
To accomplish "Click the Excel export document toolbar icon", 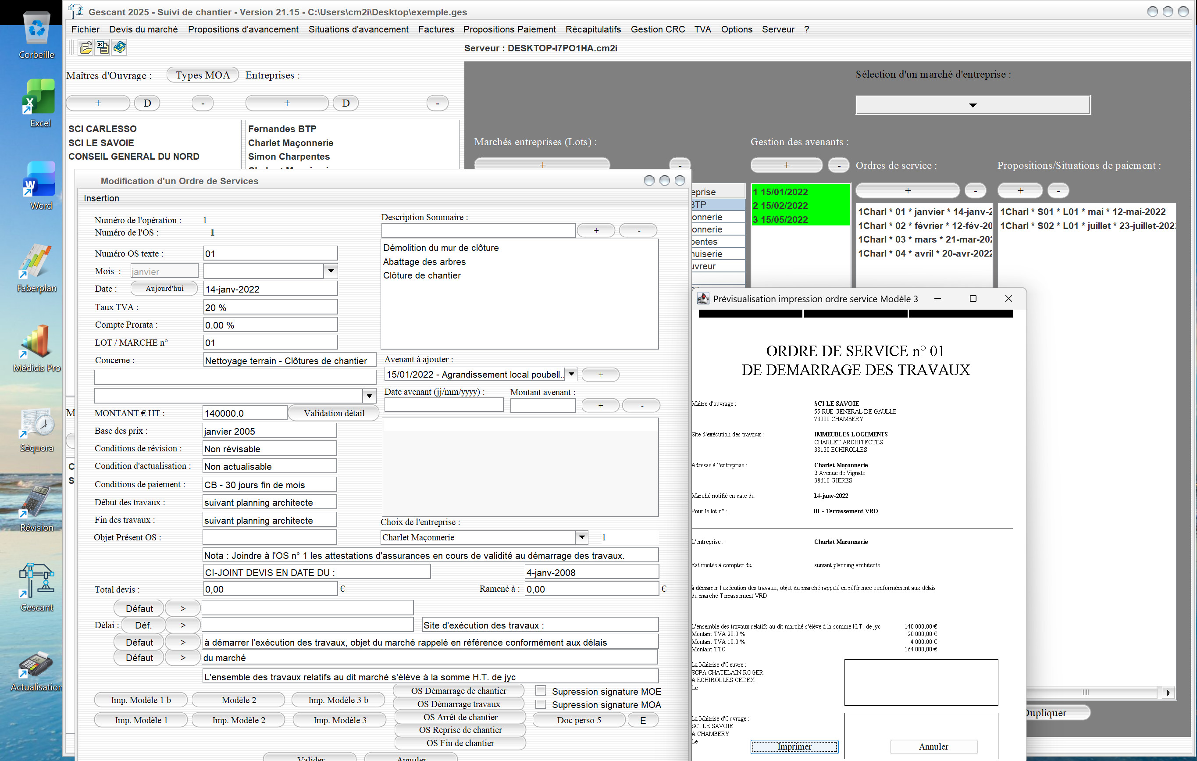I will coord(103,47).
